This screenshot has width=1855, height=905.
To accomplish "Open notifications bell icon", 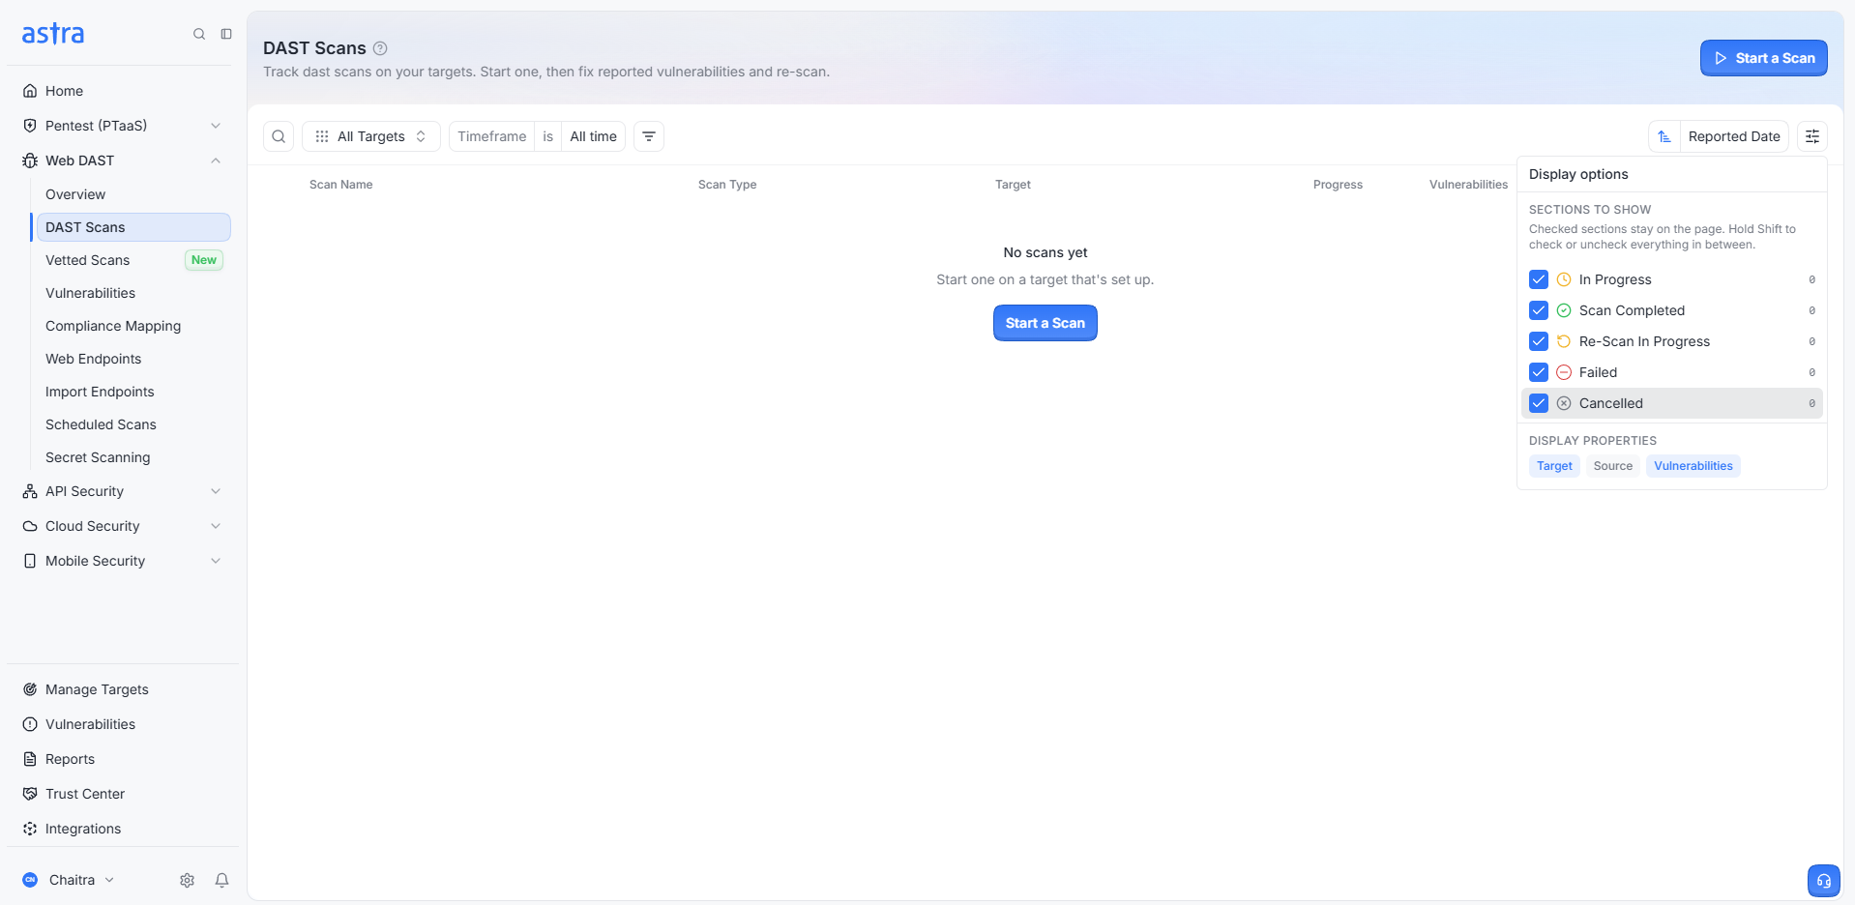I will tap(221, 880).
